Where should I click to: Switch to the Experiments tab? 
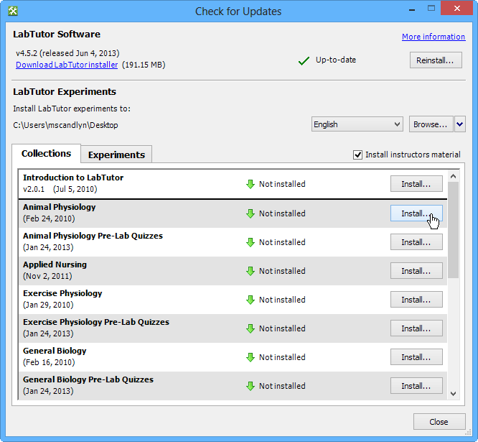tap(116, 155)
